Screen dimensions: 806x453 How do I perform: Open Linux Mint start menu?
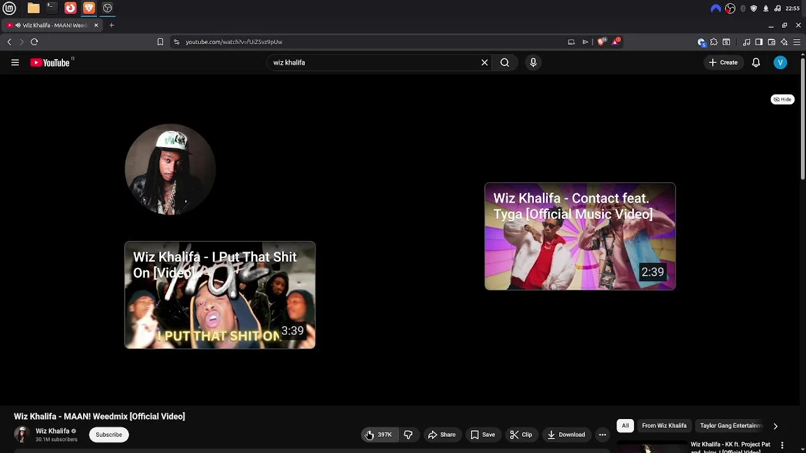click(x=9, y=8)
